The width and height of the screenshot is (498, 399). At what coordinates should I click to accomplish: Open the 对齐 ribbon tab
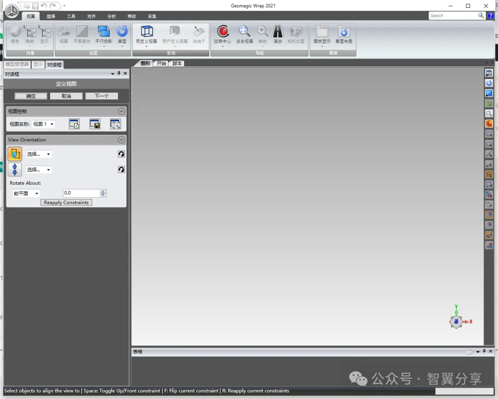pos(91,16)
